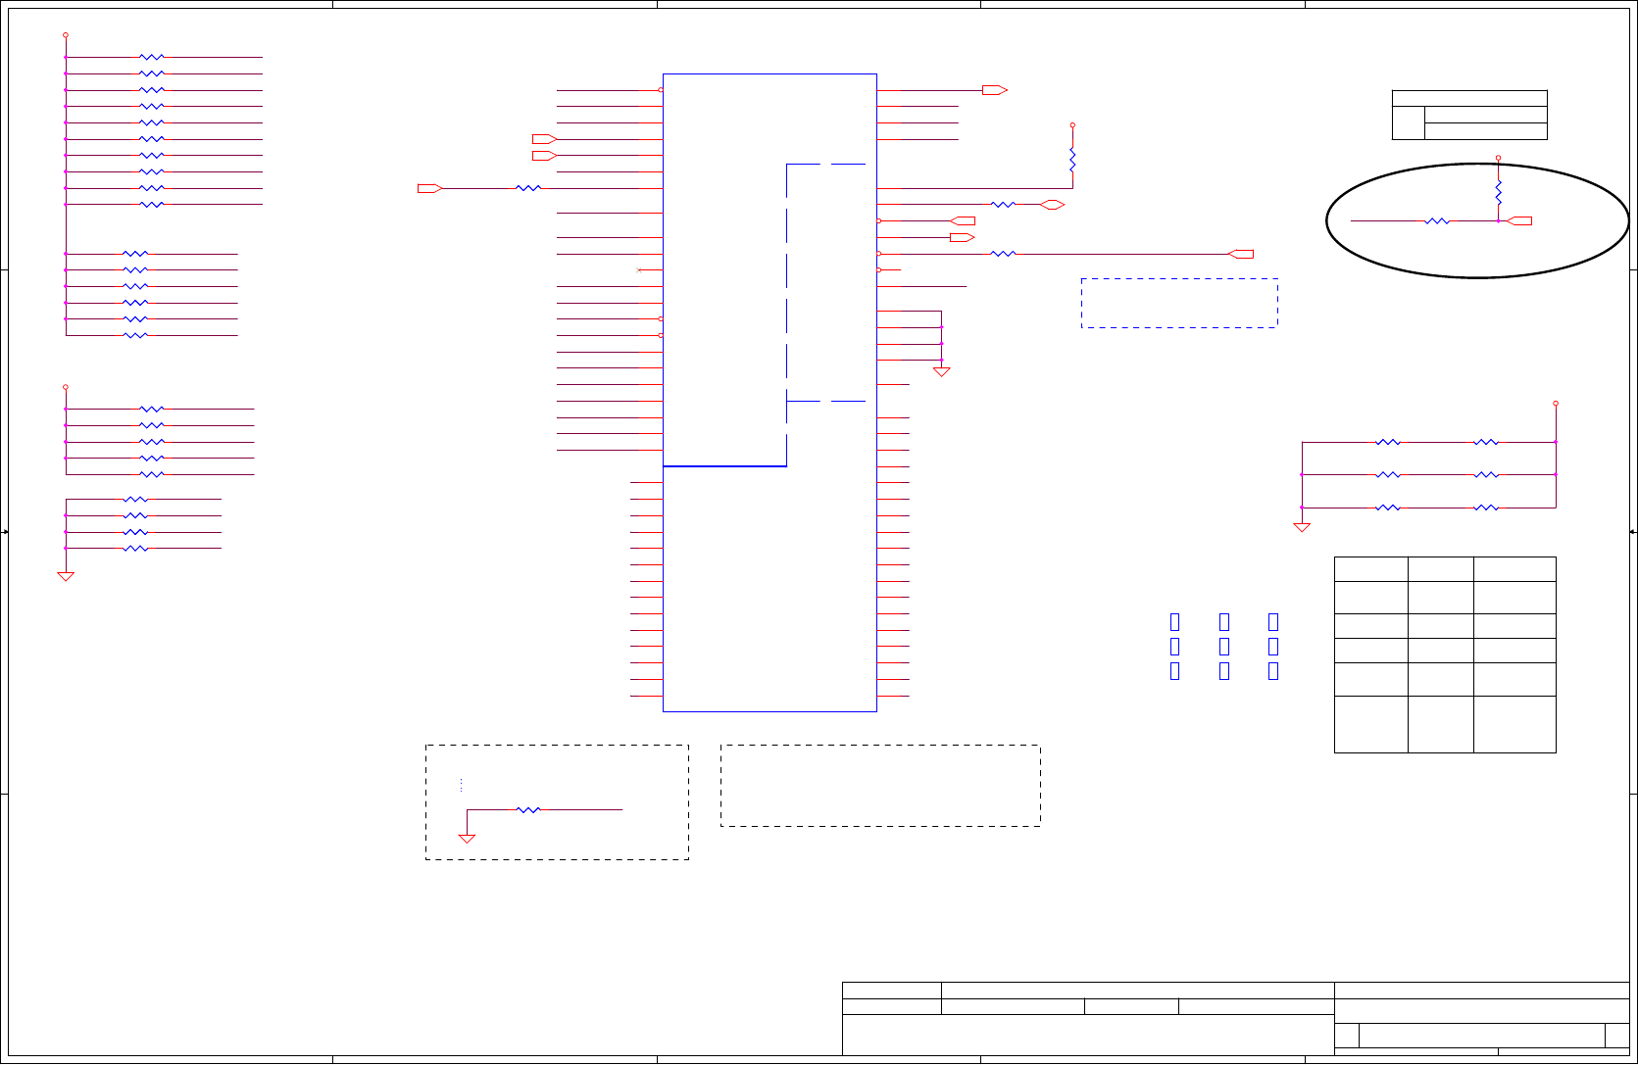Select the far-left input port feeding the IC through a resistor
Image resolution: width=1638 pixels, height=1065 pixels.
430,188
